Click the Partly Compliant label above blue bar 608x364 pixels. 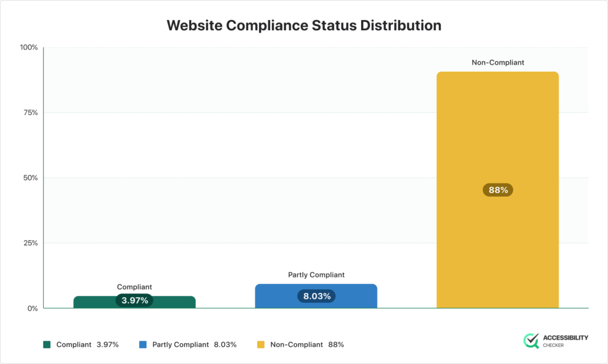click(x=316, y=275)
